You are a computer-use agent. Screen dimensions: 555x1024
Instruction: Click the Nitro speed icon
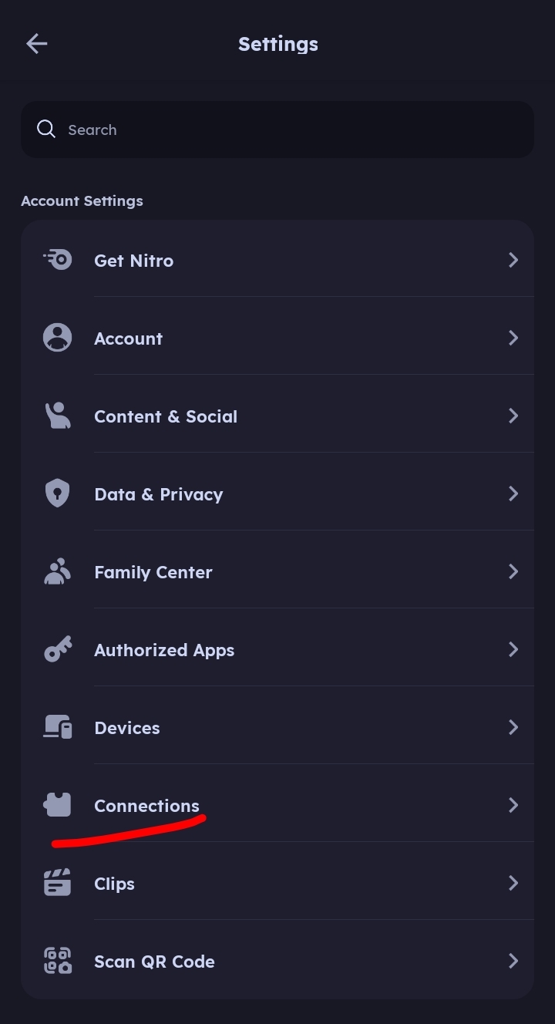[x=58, y=260]
